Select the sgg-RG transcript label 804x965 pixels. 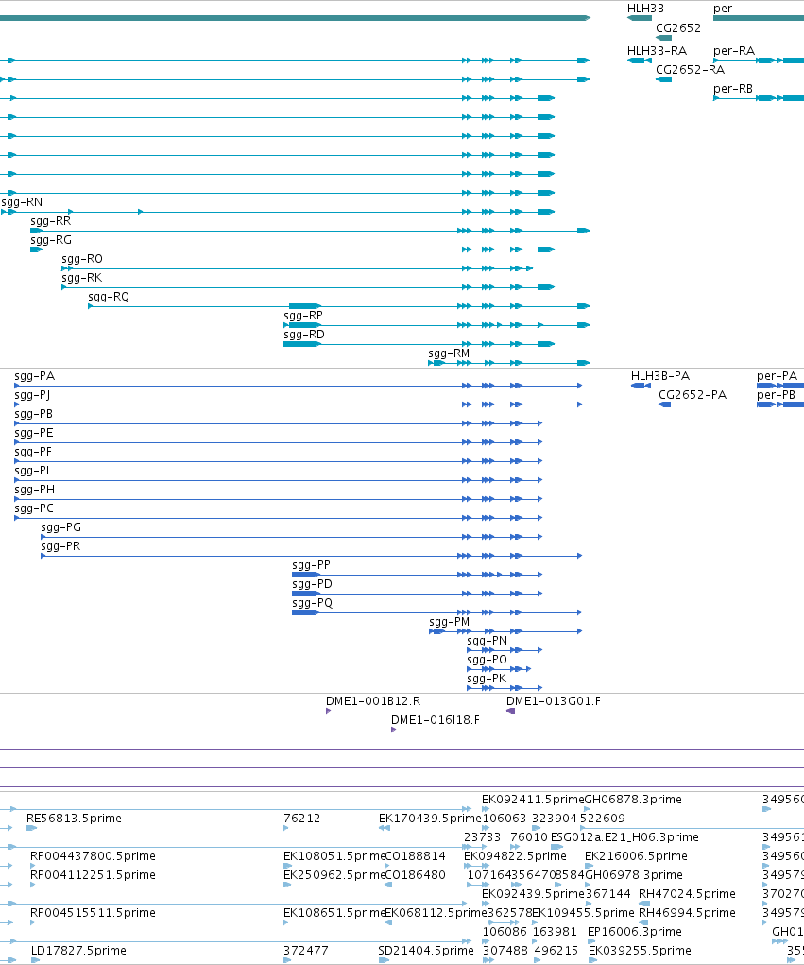(x=51, y=240)
